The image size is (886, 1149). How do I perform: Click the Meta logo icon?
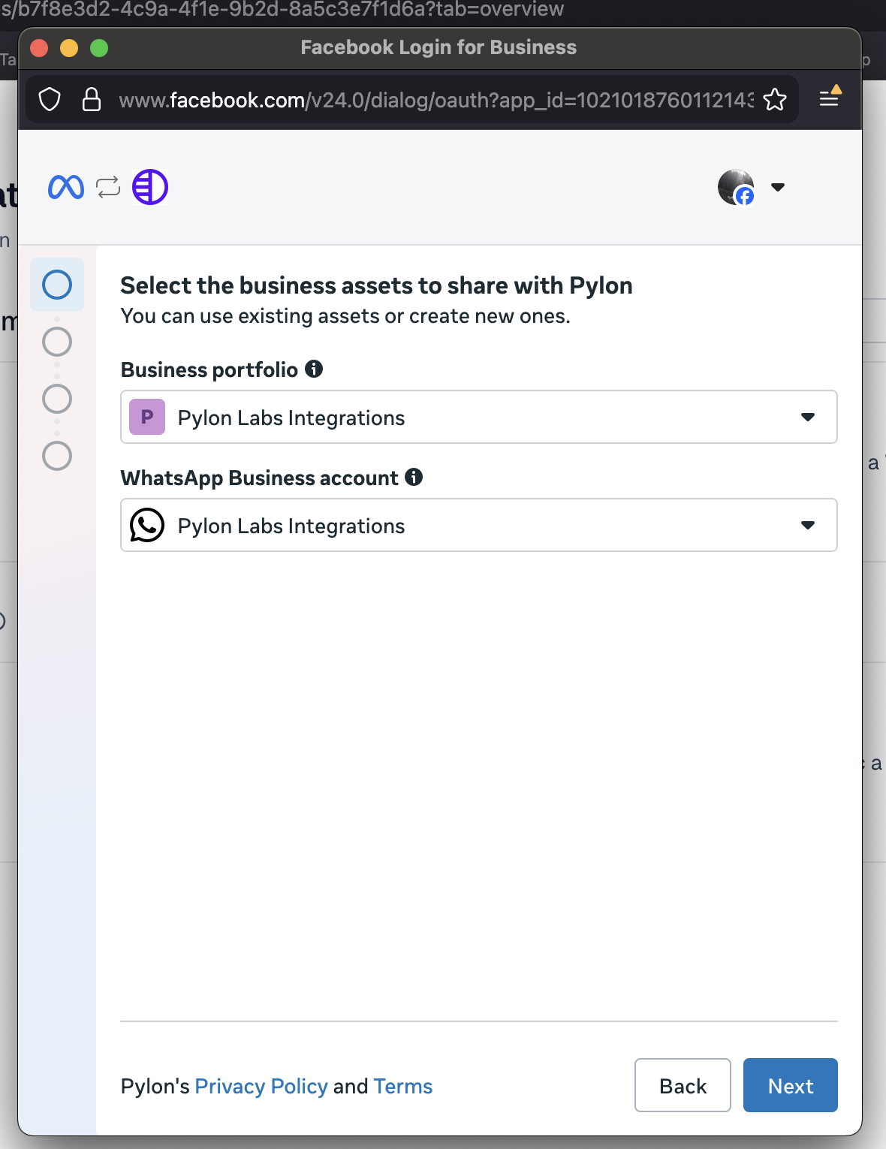pos(66,187)
